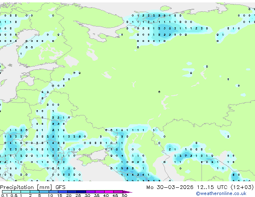Choose the 40–45 mm magenta legend swatch
255x197 pixels.
(x=109, y=192)
